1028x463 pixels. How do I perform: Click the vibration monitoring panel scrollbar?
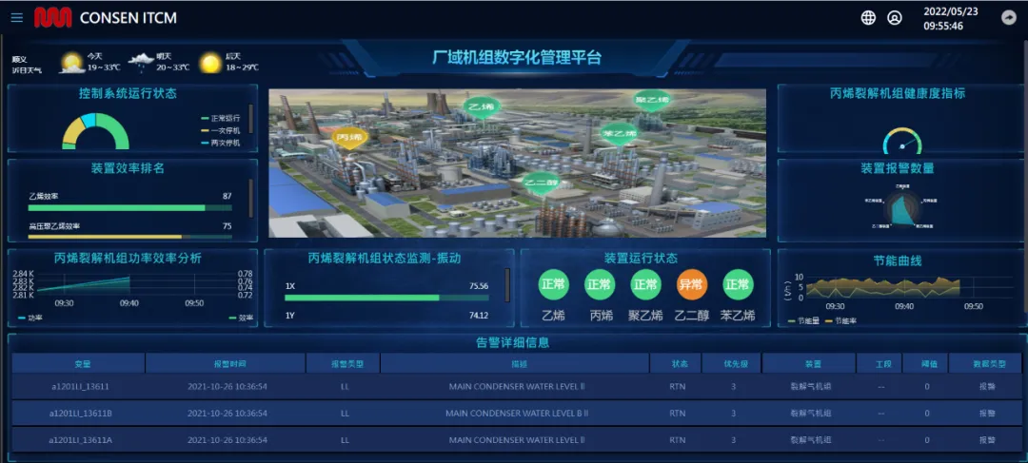coord(507,283)
